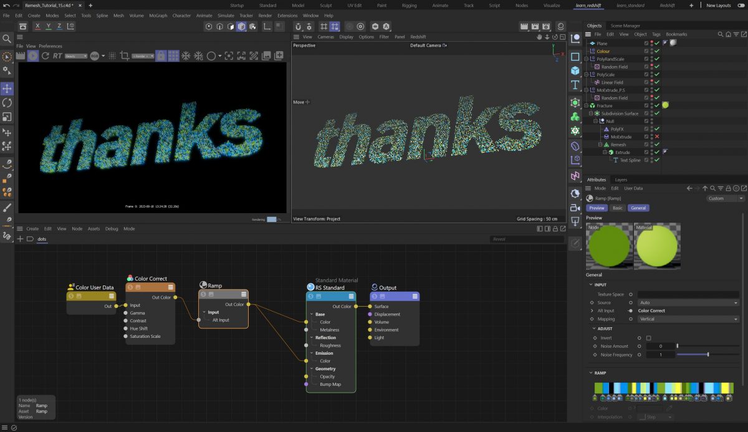Viewport: 748px width, 432px height.
Task: Click the ramp gradient color bar
Action: (665, 388)
